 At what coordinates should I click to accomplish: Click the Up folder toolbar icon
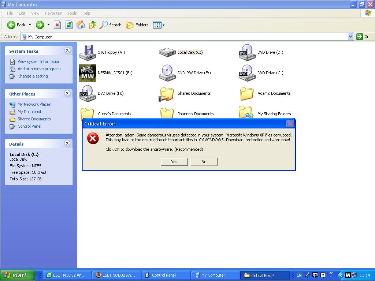[93, 25]
